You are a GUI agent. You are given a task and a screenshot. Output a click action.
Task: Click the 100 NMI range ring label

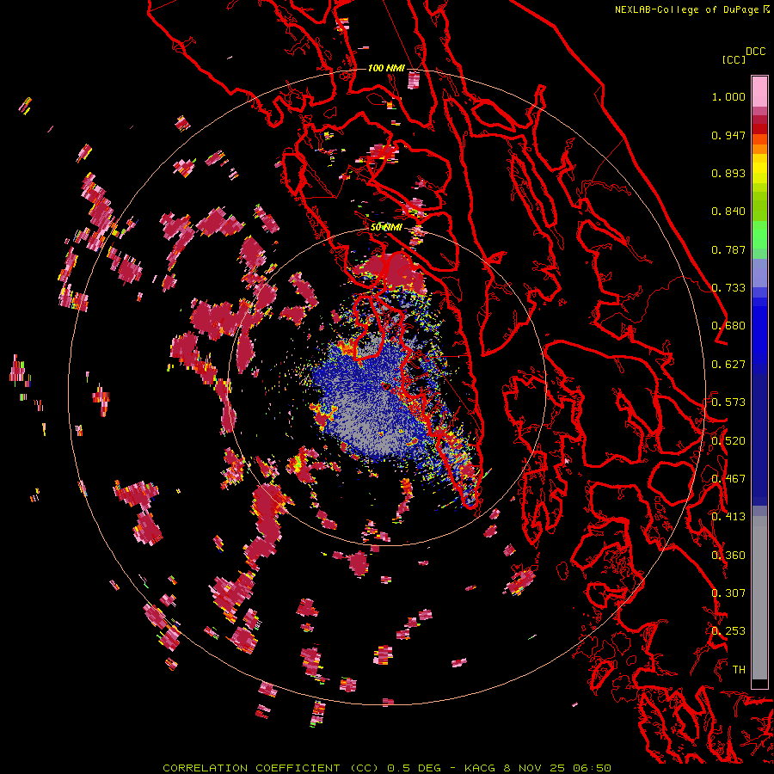[x=386, y=68]
